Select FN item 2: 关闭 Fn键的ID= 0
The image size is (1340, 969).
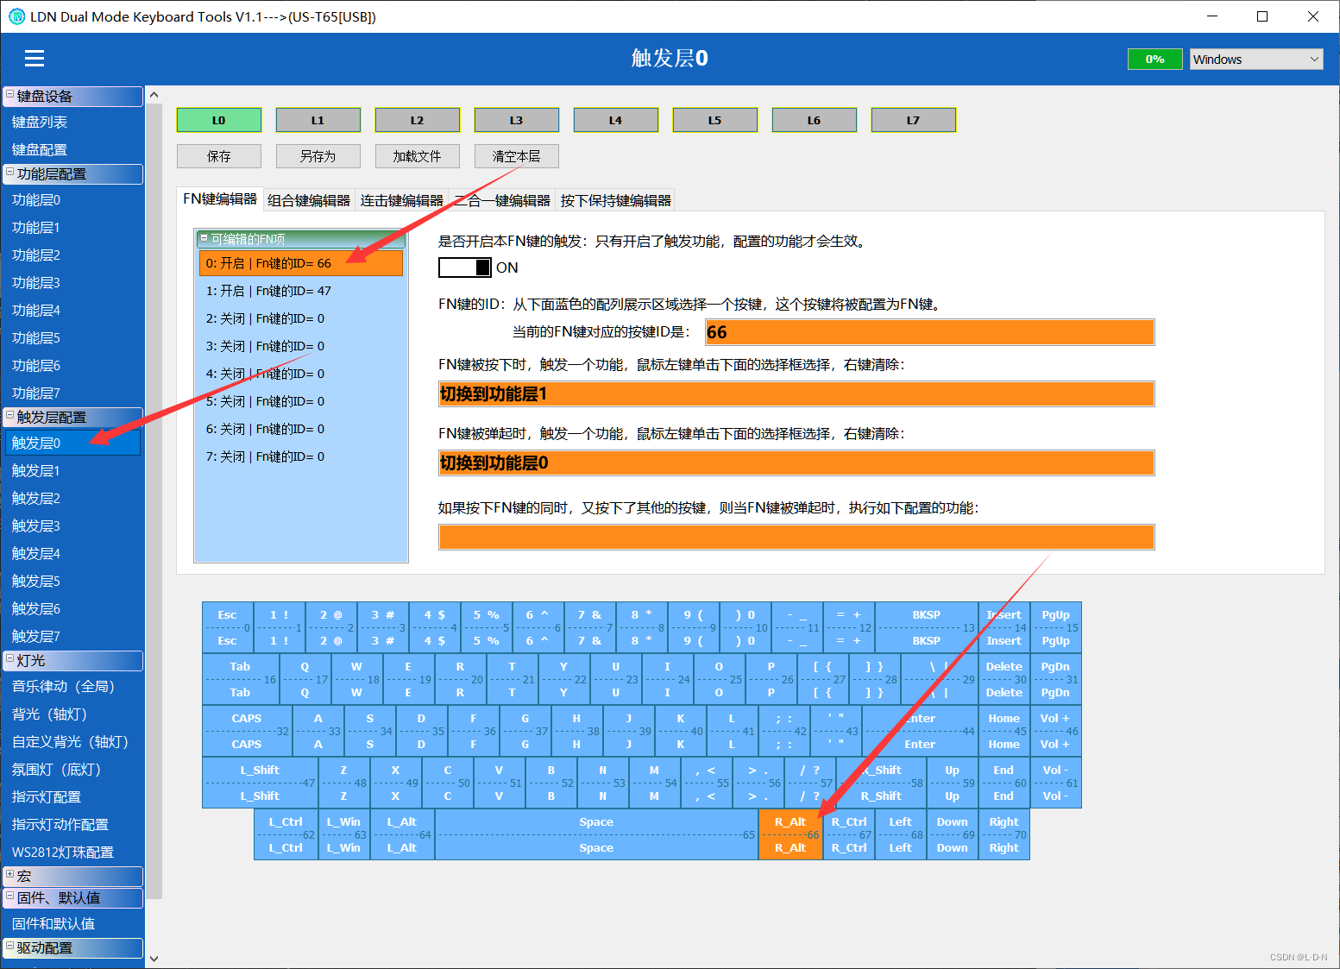[x=301, y=318]
